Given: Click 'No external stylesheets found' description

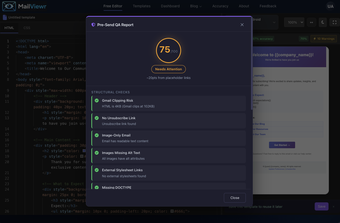Looking at the screenshot, I should [124, 176].
